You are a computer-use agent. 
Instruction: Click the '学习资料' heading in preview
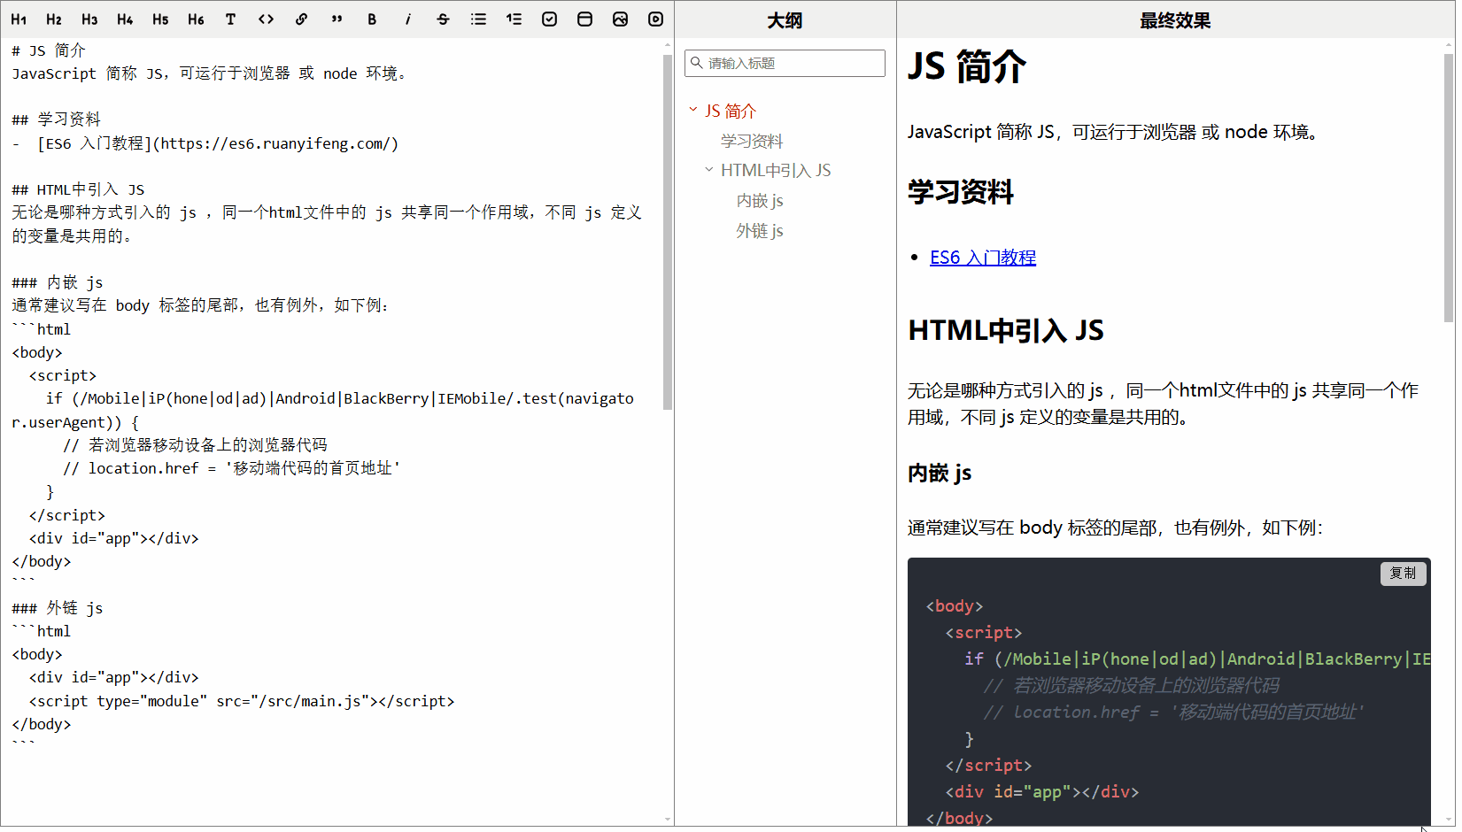[961, 192]
